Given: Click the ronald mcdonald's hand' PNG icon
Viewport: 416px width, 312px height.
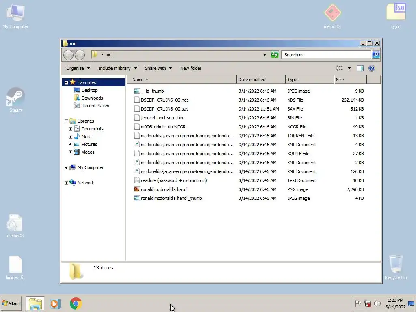Looking at the screenshot, I should tap(136, 189).
